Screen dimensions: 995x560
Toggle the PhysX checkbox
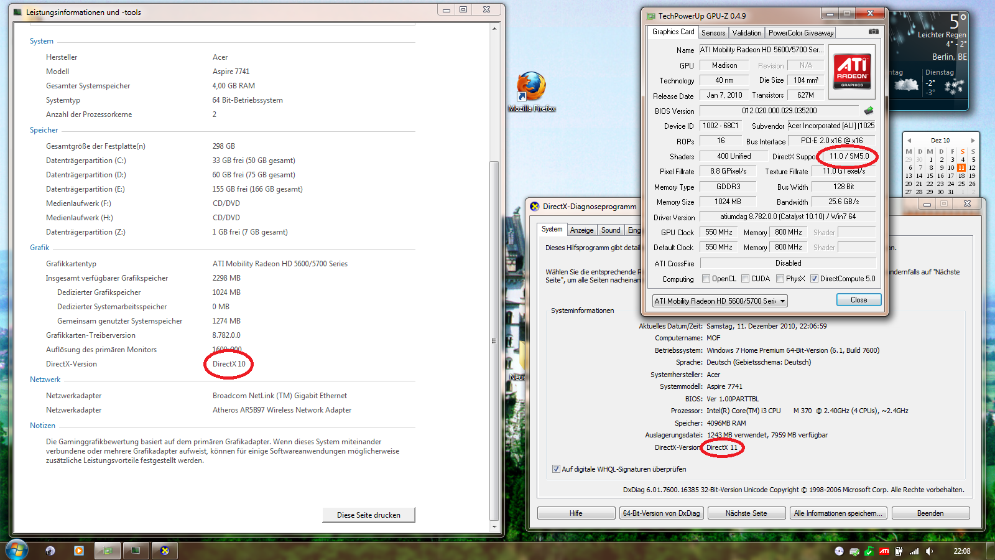[780, 279]
